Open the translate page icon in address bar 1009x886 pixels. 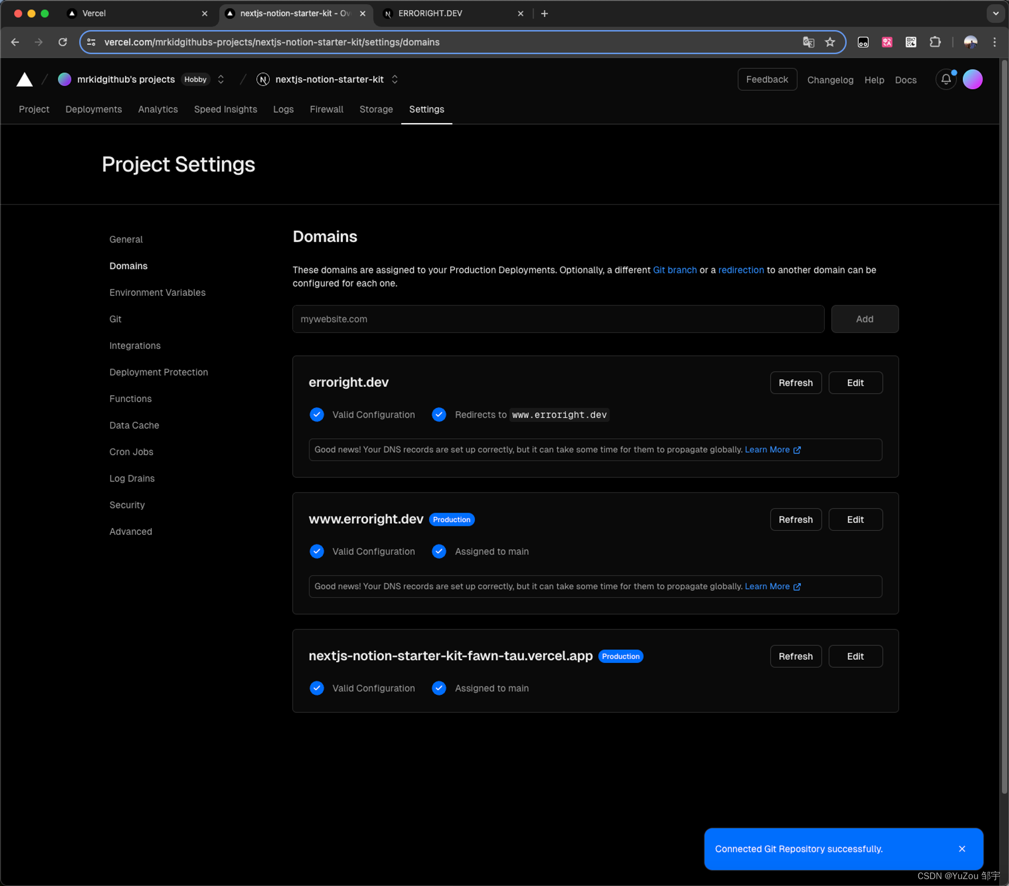[x=808, y=42]
